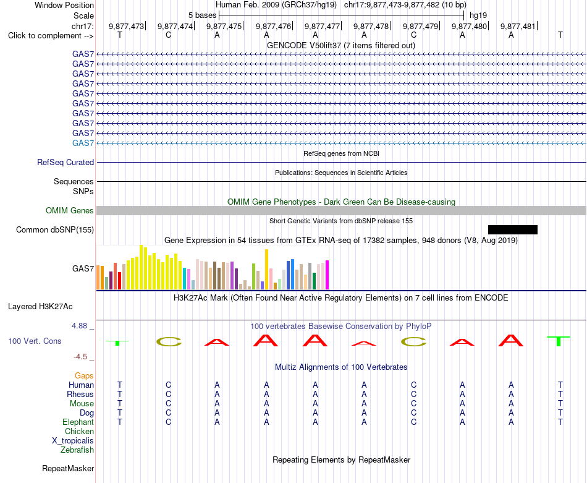Click 'RefSeq genes from NCBI' title
This screenshot has height=483, width=587.
(x=341, y=153)
